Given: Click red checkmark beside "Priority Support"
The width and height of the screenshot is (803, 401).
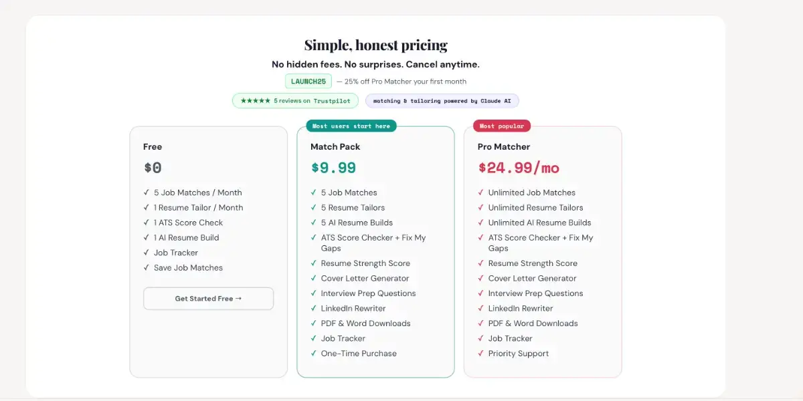Looking at the screenshot, I should 481,354.
